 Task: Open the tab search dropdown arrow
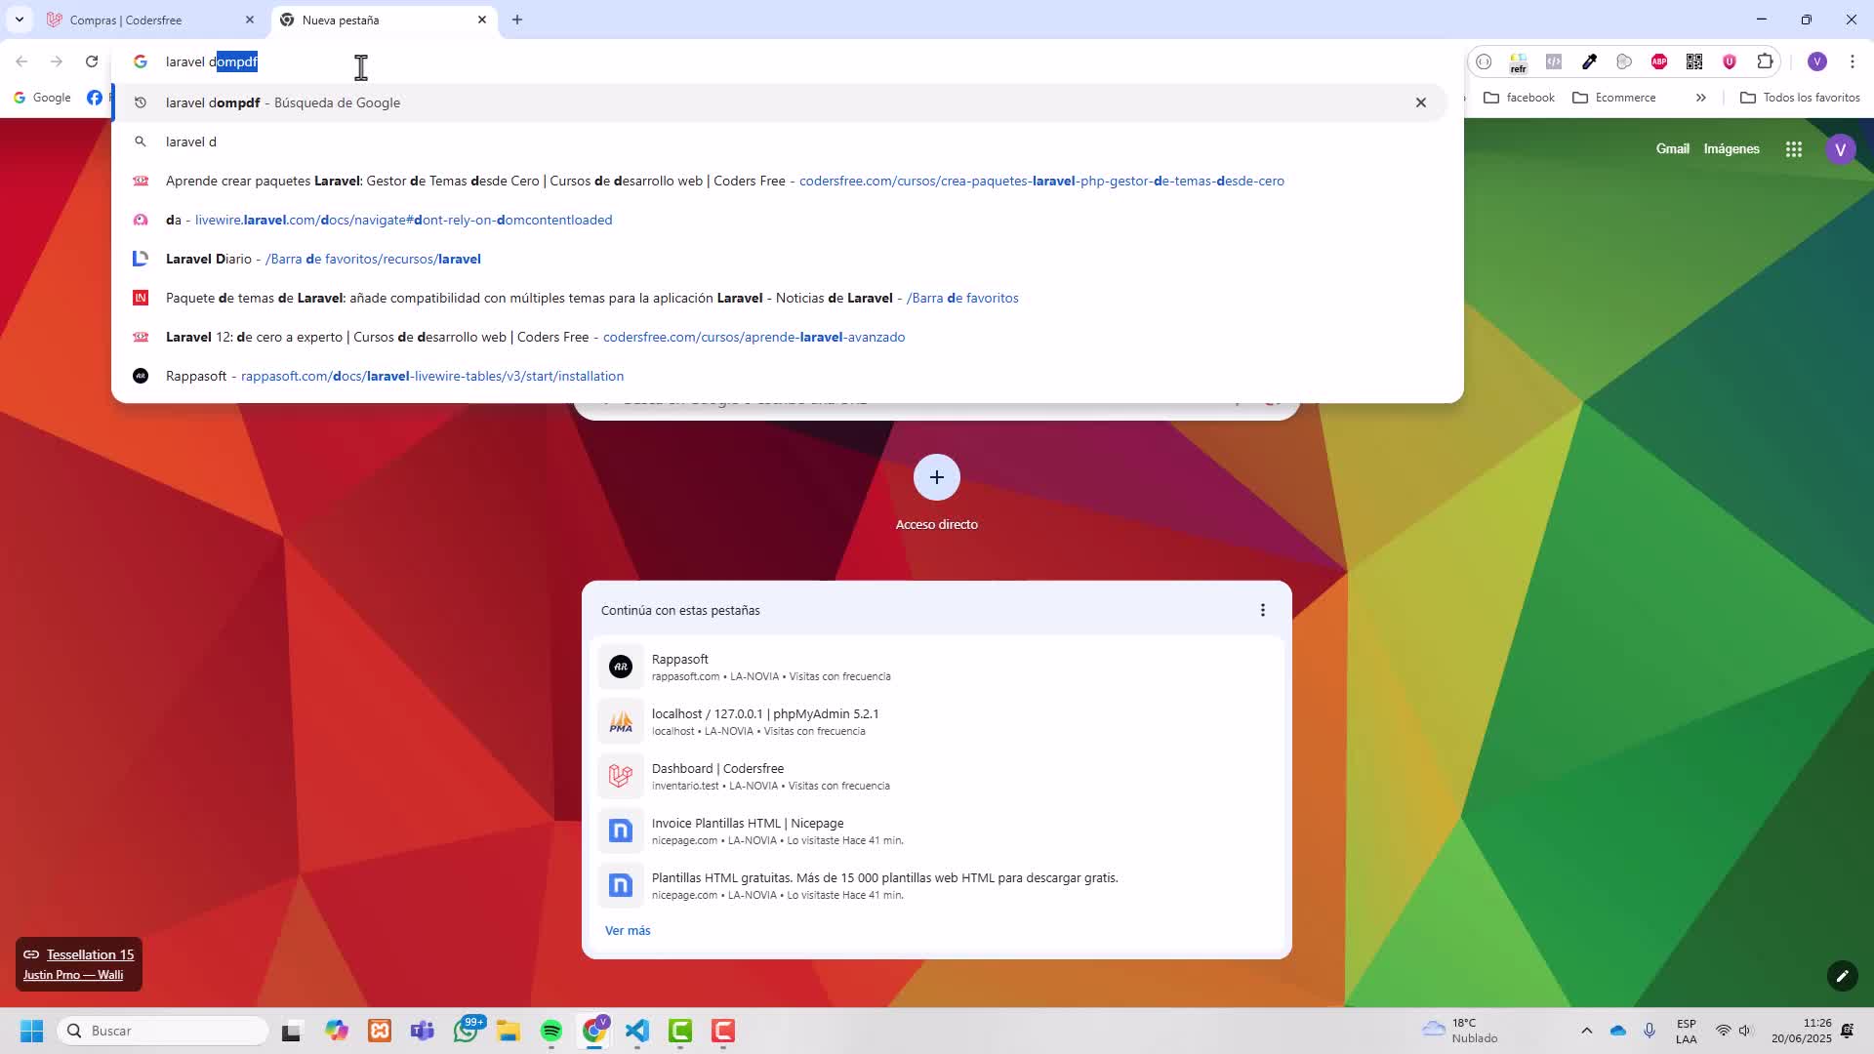pos(20,20)
